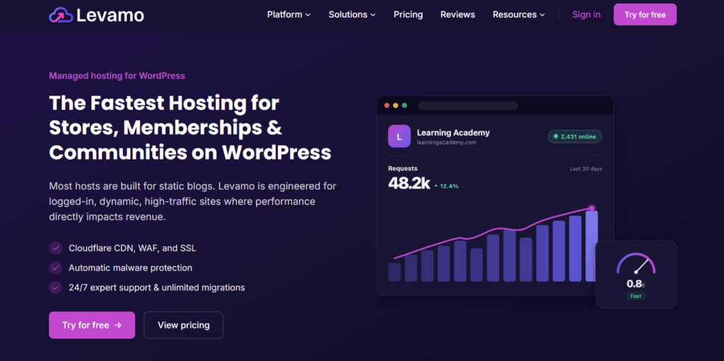724x361 pixels.
Task: Click the tallest rightmost chart bar
Action: (592, 247)
